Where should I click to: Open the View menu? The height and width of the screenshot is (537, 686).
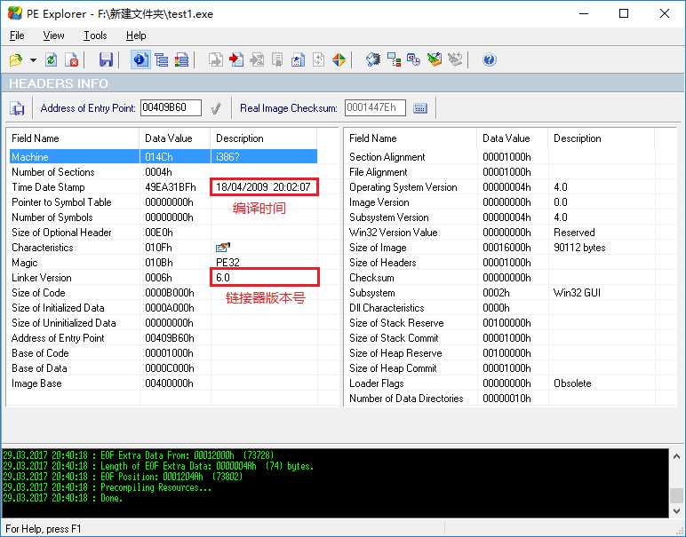coord(54,36)
